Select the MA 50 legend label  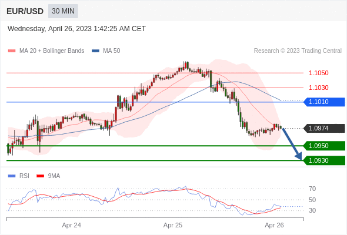pyautogui.click(x=112, y=51)
